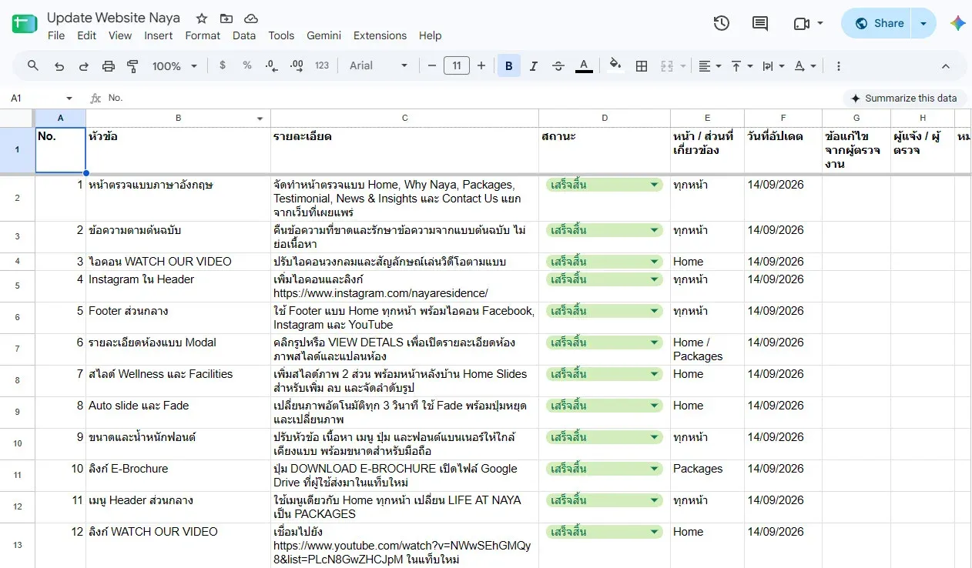Open the comments panel icon

(760, 23)
